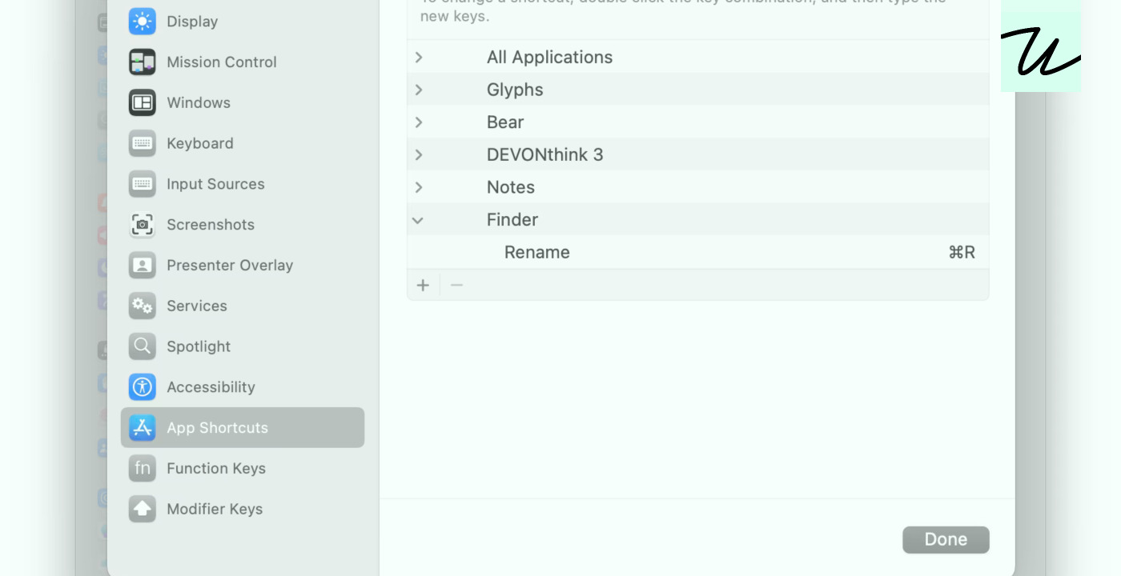Click the Notes application label

(511, 187)
